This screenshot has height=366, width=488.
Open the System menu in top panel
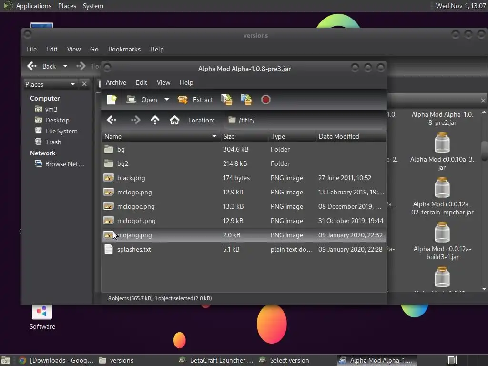click(x=93, y=6)
